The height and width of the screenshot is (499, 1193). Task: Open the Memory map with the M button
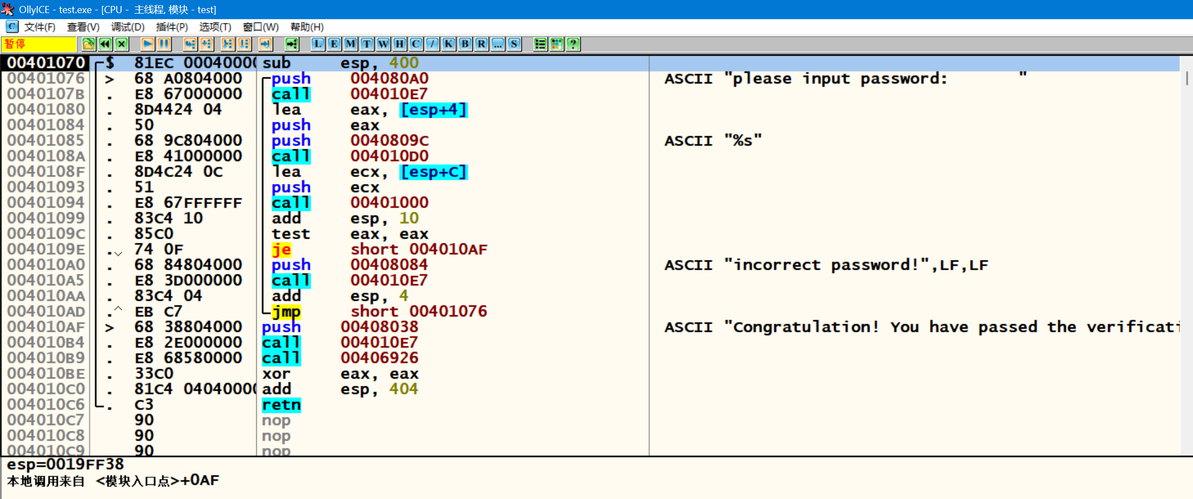(351, 44)
